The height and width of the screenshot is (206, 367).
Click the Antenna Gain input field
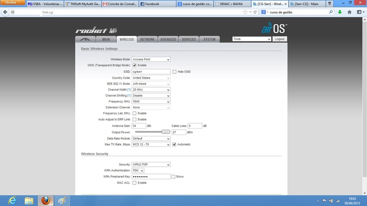pos(139,125)
